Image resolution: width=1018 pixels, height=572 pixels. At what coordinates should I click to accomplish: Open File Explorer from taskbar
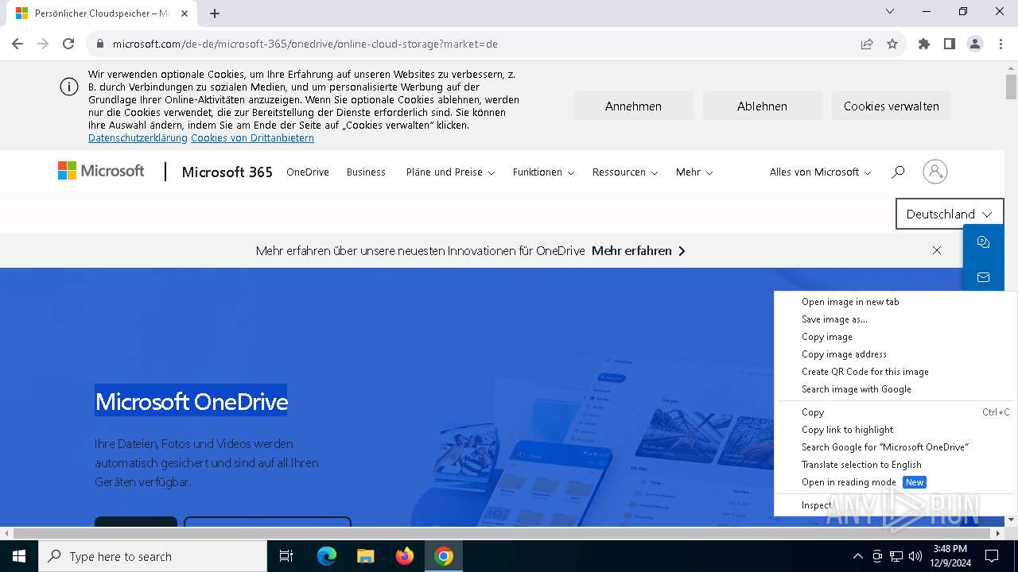pyautogui.click(x=365, y=556)
